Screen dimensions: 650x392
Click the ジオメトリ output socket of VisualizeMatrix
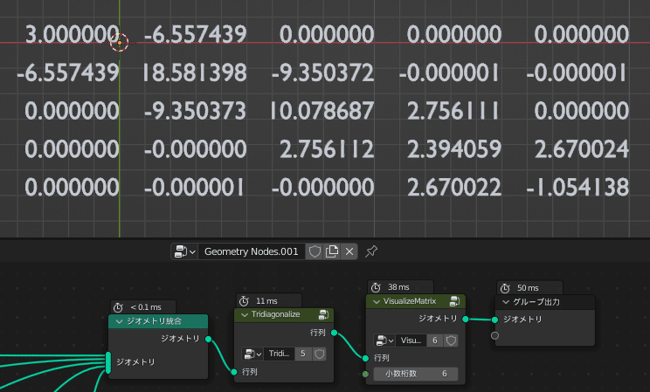coord(466,319)
